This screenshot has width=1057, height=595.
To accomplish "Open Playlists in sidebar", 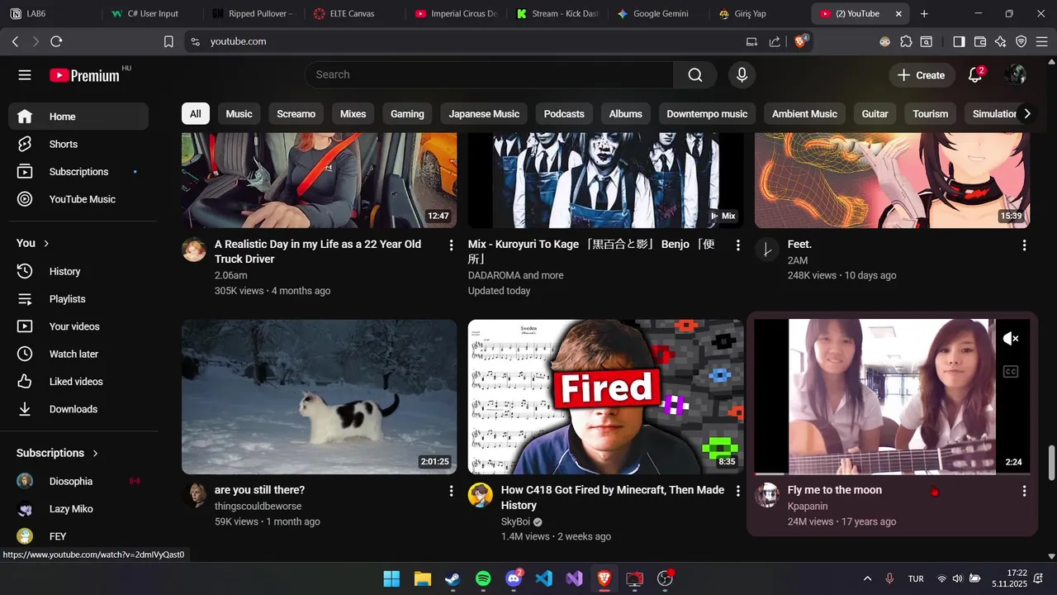I will (78, 299).
